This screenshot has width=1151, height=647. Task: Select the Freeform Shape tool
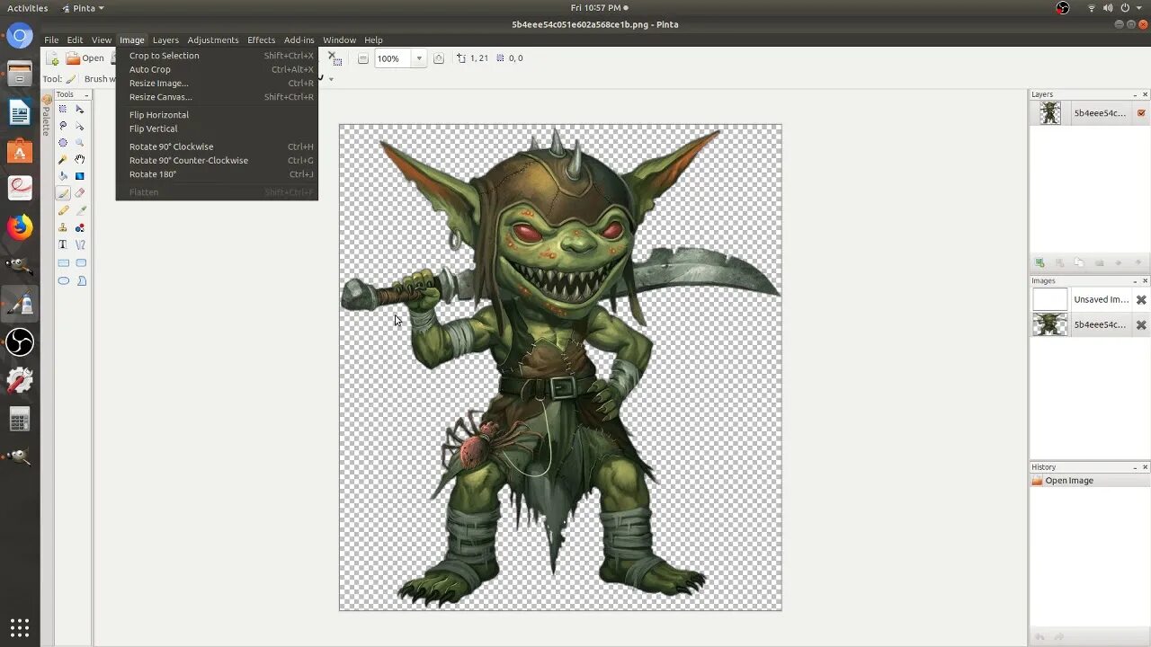(x=80, y=280)
